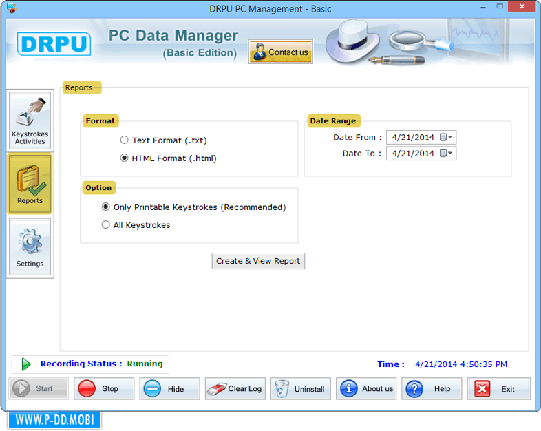Open the About us info button

point(366,389)
